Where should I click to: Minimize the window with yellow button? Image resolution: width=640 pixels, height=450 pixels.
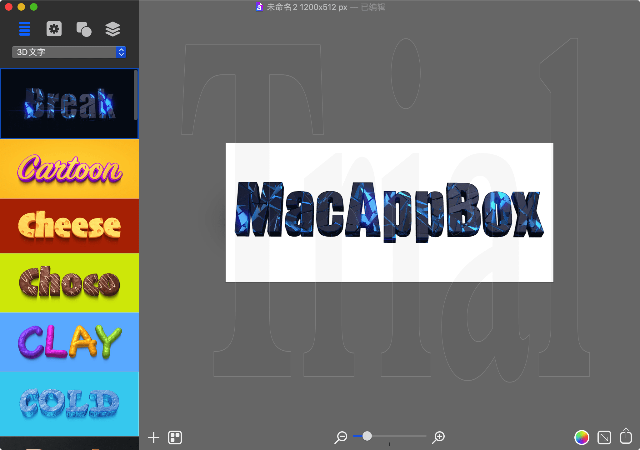click(21, 7)
